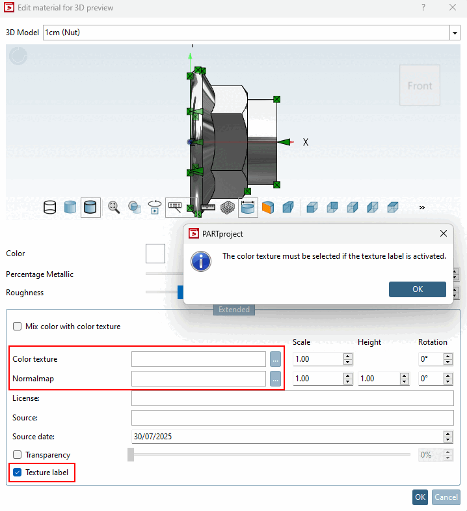Decrease Normalmap scale value

tap(347, 382)
